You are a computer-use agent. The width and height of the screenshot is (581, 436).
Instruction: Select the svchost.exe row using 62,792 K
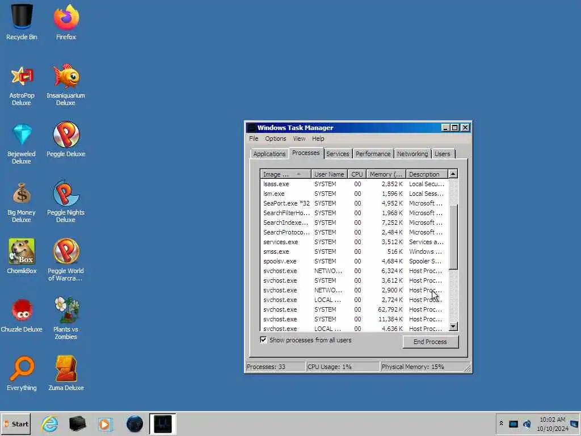click(354, 309)
